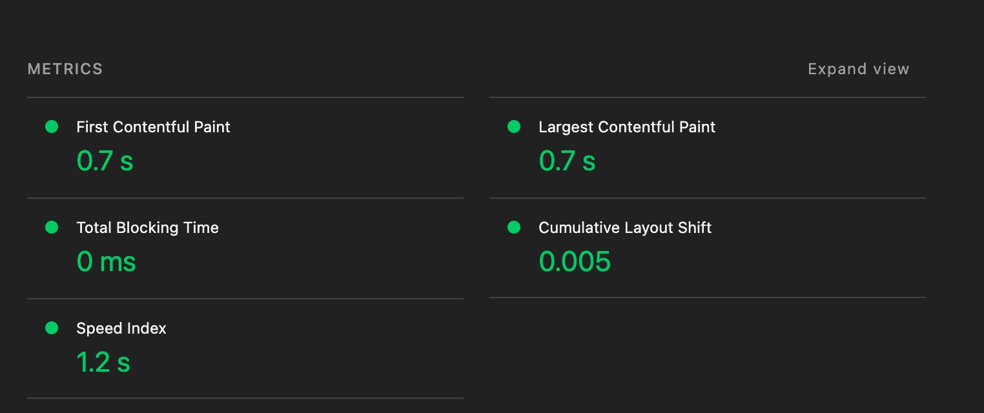Click the divider line directly under METRICS heading
984x413 pixels.
(245, 97)
